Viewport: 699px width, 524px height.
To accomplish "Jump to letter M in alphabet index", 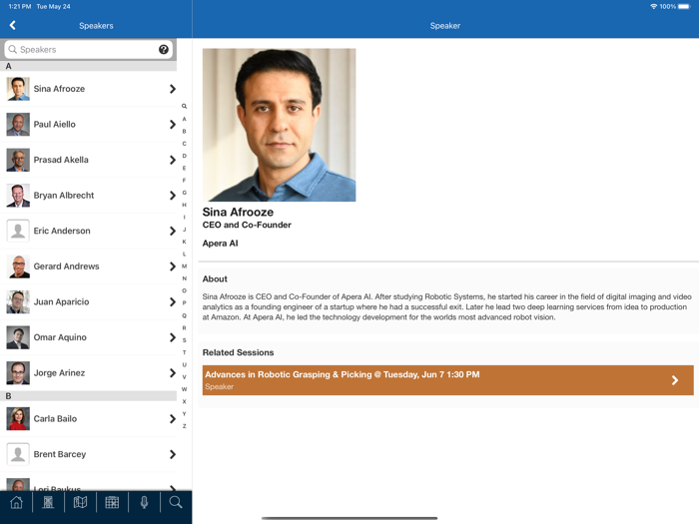I will click(184, 266).
